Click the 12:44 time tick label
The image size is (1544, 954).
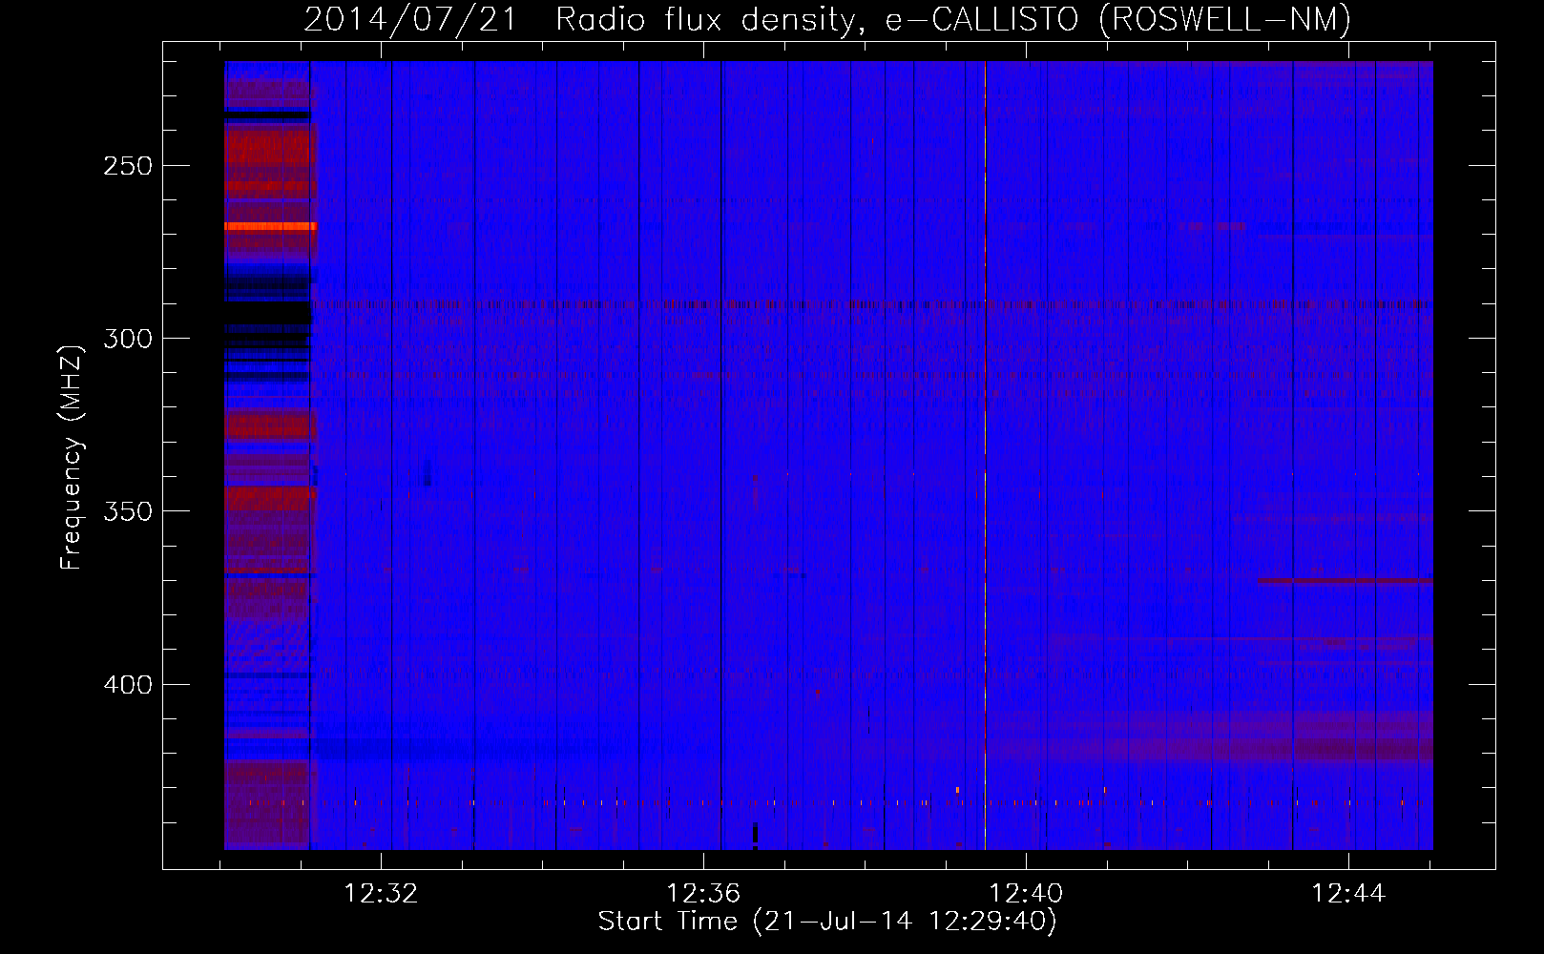[1348, 894]
